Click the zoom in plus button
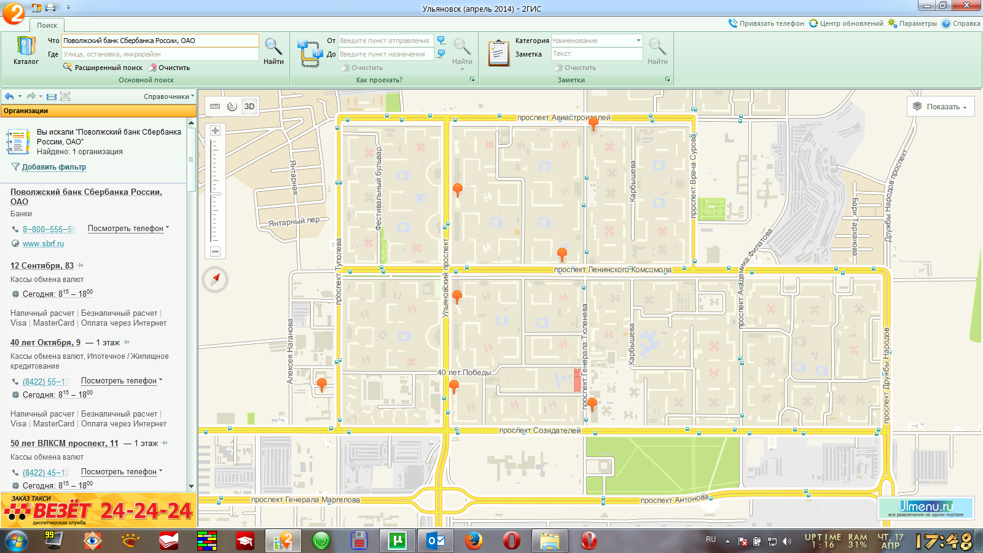This screenshot has height=553, width=983. tap(215, 130)
